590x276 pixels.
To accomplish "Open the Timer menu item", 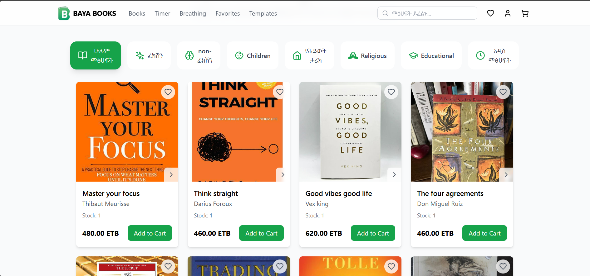I will 162,13.
